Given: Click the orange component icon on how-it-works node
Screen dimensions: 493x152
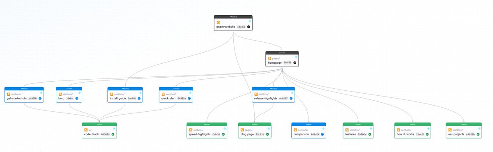Looking at the screenshot, I should pyautogui.click(x=399, y=130).
